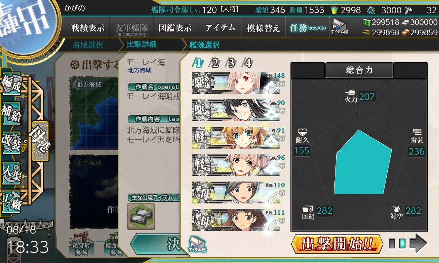Select fleet number 3
The image size is (439, 263).
(x=231, y=63)
